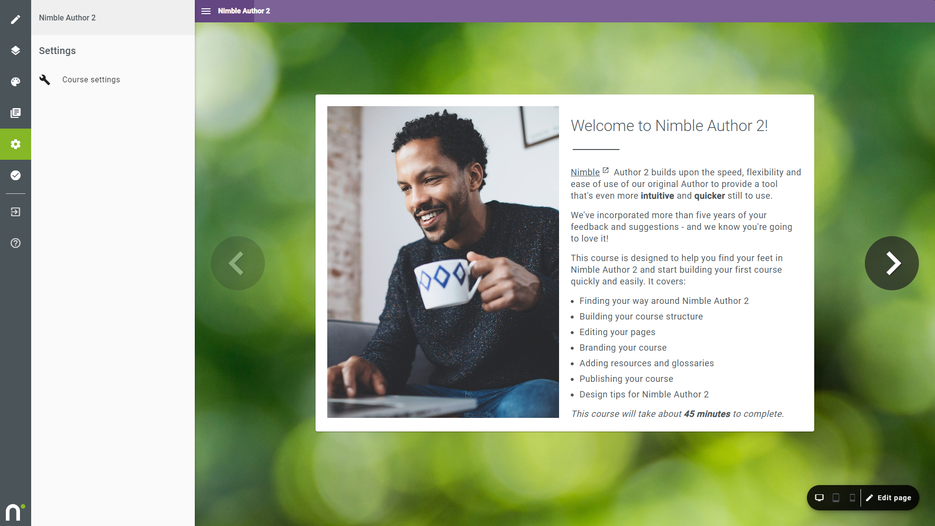Open the hamburger menu in purple header
Viewport: 935px width, 526px height.
coord(206,11)
